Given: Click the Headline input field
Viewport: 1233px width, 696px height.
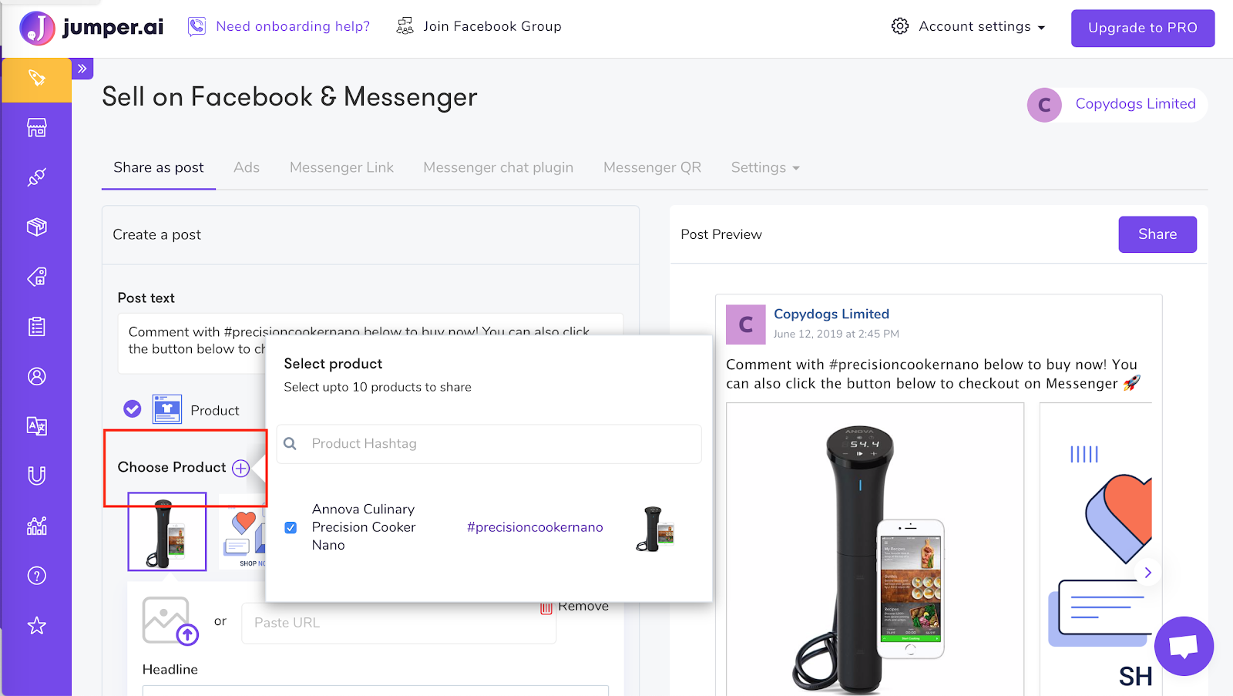Looking at the screenshot, I should coord(375,691).
